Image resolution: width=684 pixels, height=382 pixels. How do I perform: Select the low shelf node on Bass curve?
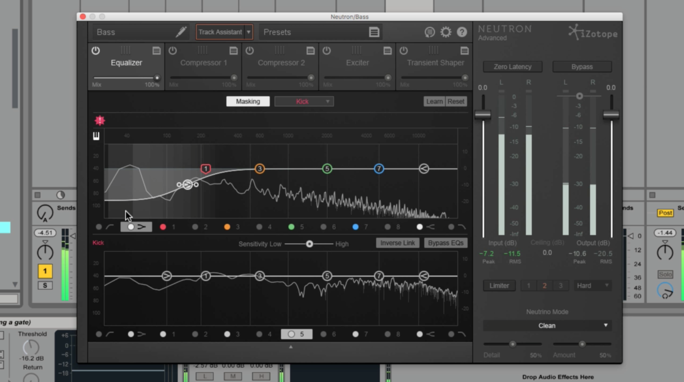[x=188, y=184]
